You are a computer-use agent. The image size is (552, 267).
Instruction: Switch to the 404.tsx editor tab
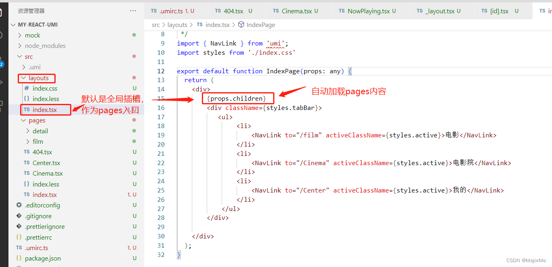pyautogui.click(x=237, y=11)
